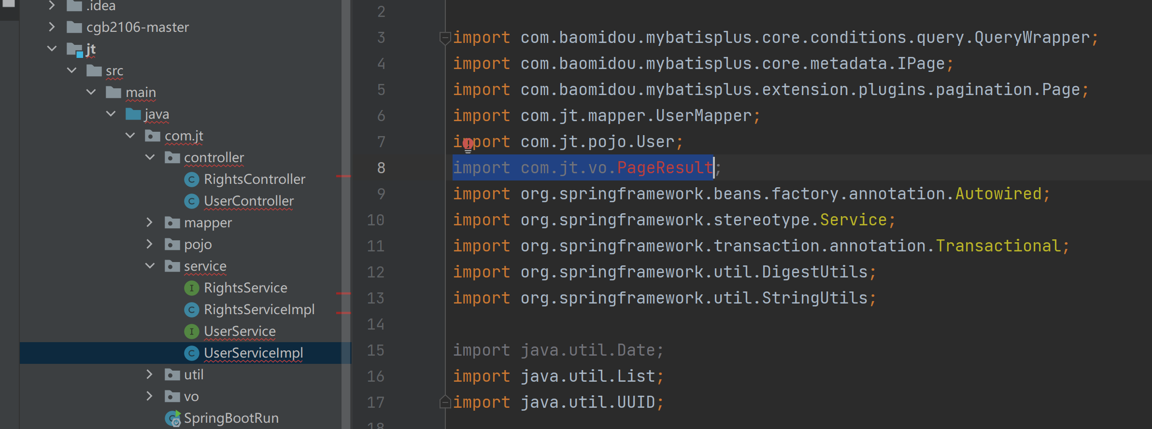Select UserService in the project tree
Image resolution: width=1152 pixels, height=429 pixels.
[x=240, y=332]
